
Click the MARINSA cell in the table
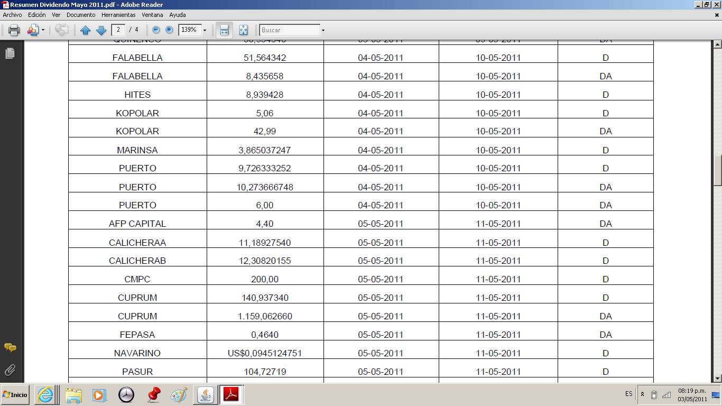(137, 150)
